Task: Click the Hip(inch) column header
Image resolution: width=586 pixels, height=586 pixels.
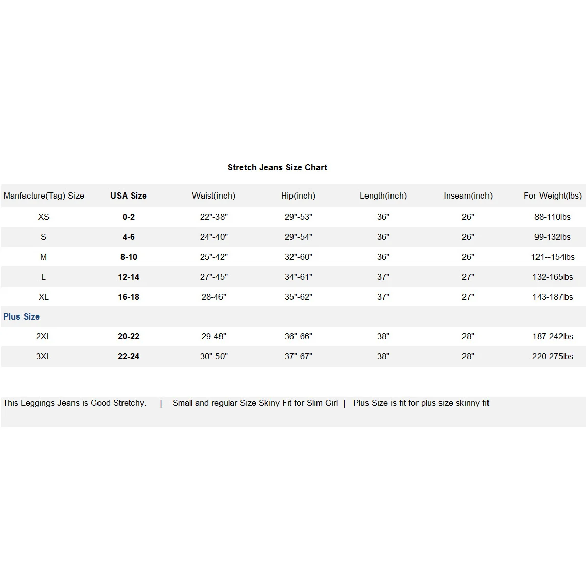Action: click(298, 196)
